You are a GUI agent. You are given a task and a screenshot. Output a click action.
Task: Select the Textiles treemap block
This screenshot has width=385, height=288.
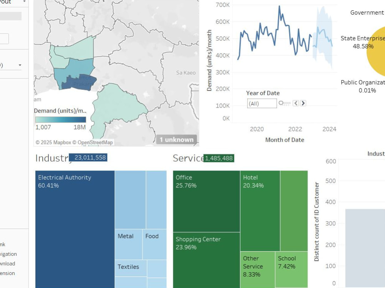(131, 268)
